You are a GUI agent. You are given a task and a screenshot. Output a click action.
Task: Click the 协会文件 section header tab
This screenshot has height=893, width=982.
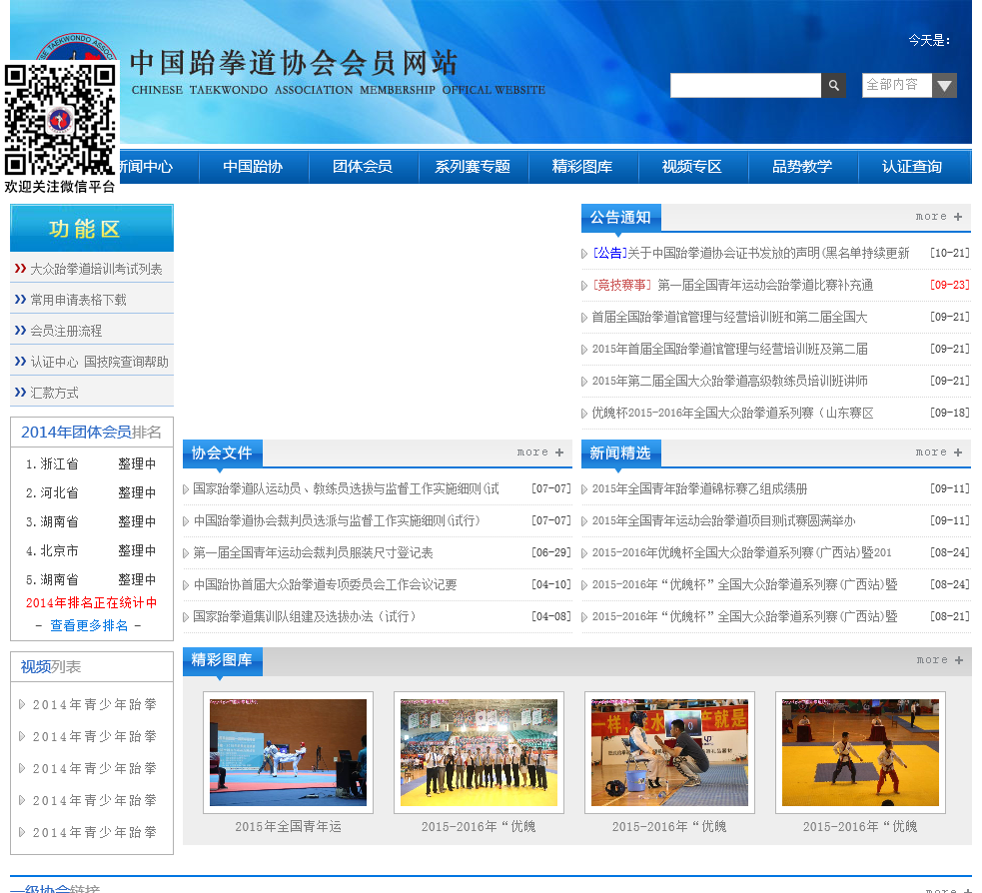click(x=223, y=452)
